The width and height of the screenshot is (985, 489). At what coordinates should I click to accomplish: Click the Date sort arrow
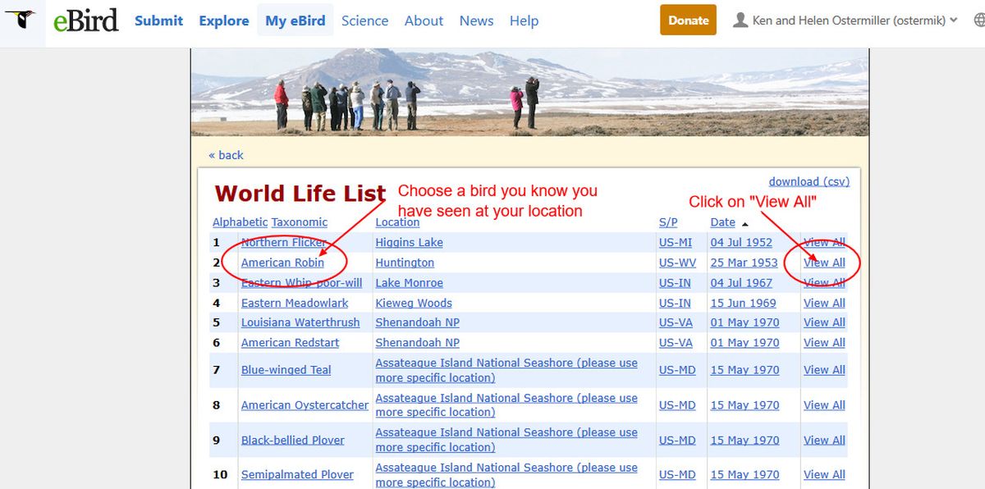pos(745,223)
